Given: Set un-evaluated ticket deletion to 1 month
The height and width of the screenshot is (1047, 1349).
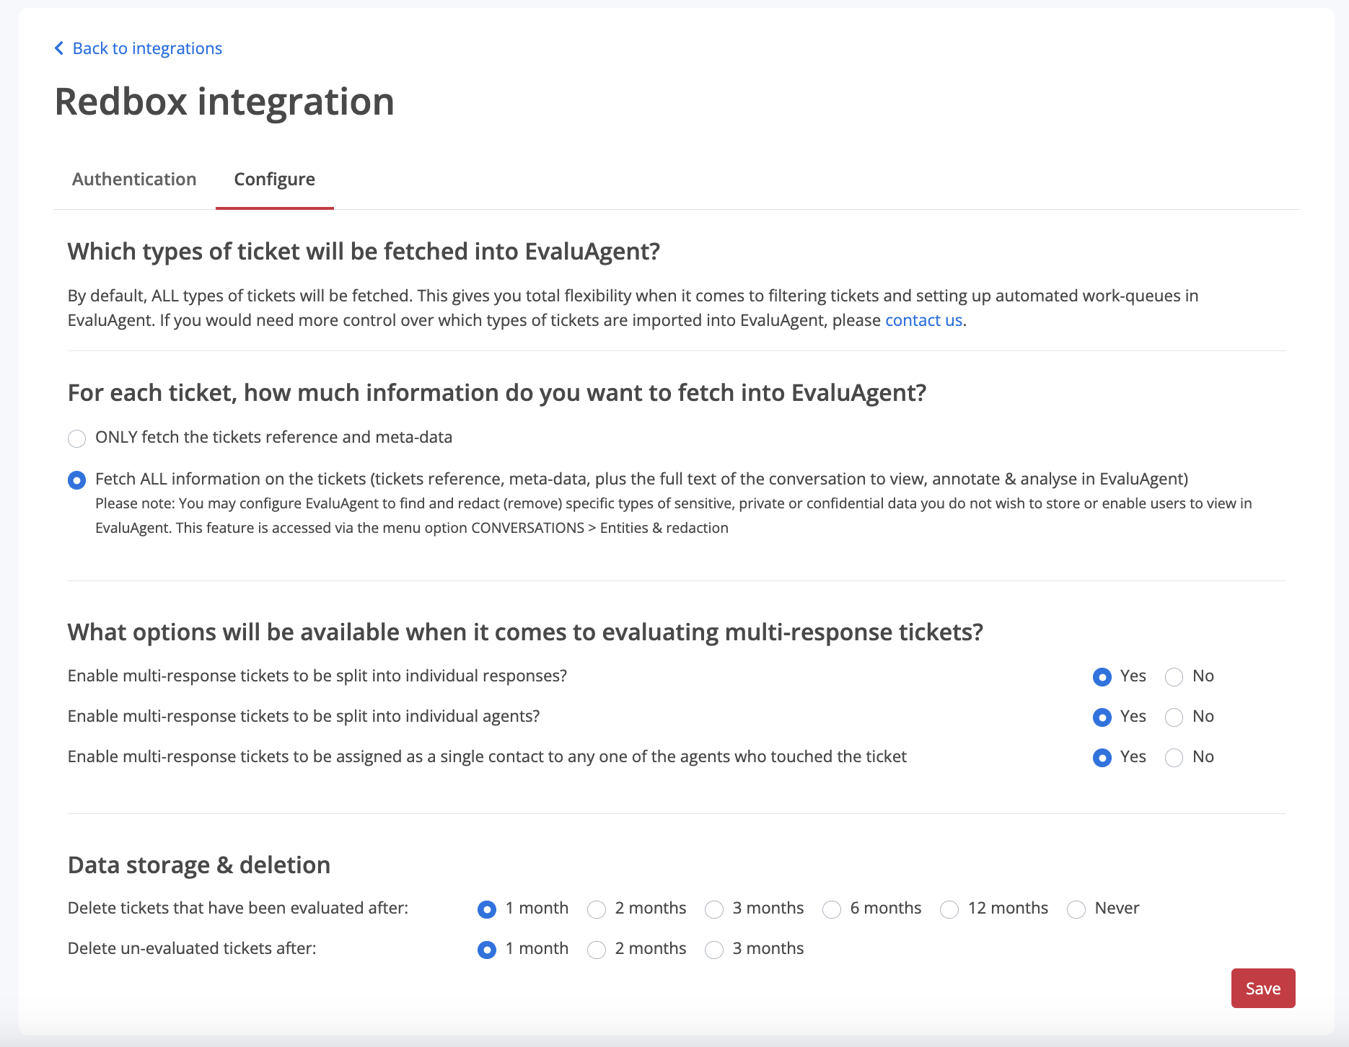Looking at the screenshot, I should (x=487, y=950).
